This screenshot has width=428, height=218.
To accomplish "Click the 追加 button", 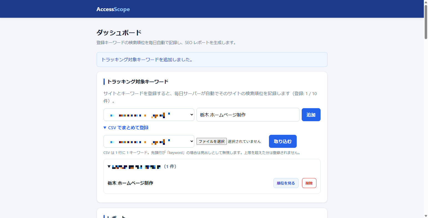I will 311,115.
